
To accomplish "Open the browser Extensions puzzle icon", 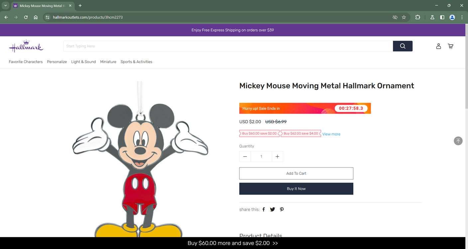I will click(x=417, y=17).
